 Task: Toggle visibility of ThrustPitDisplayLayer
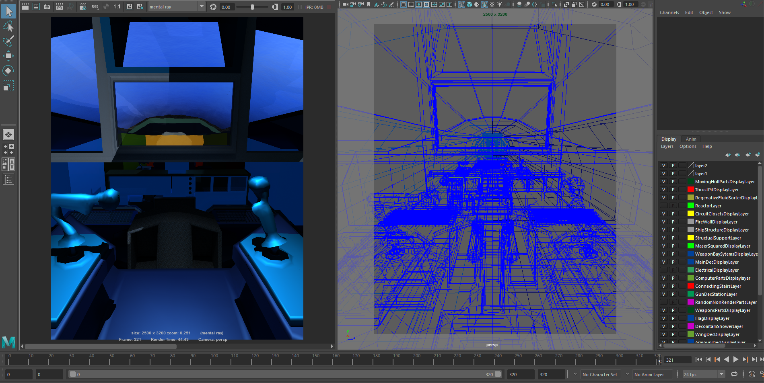[x=663, y=190]
